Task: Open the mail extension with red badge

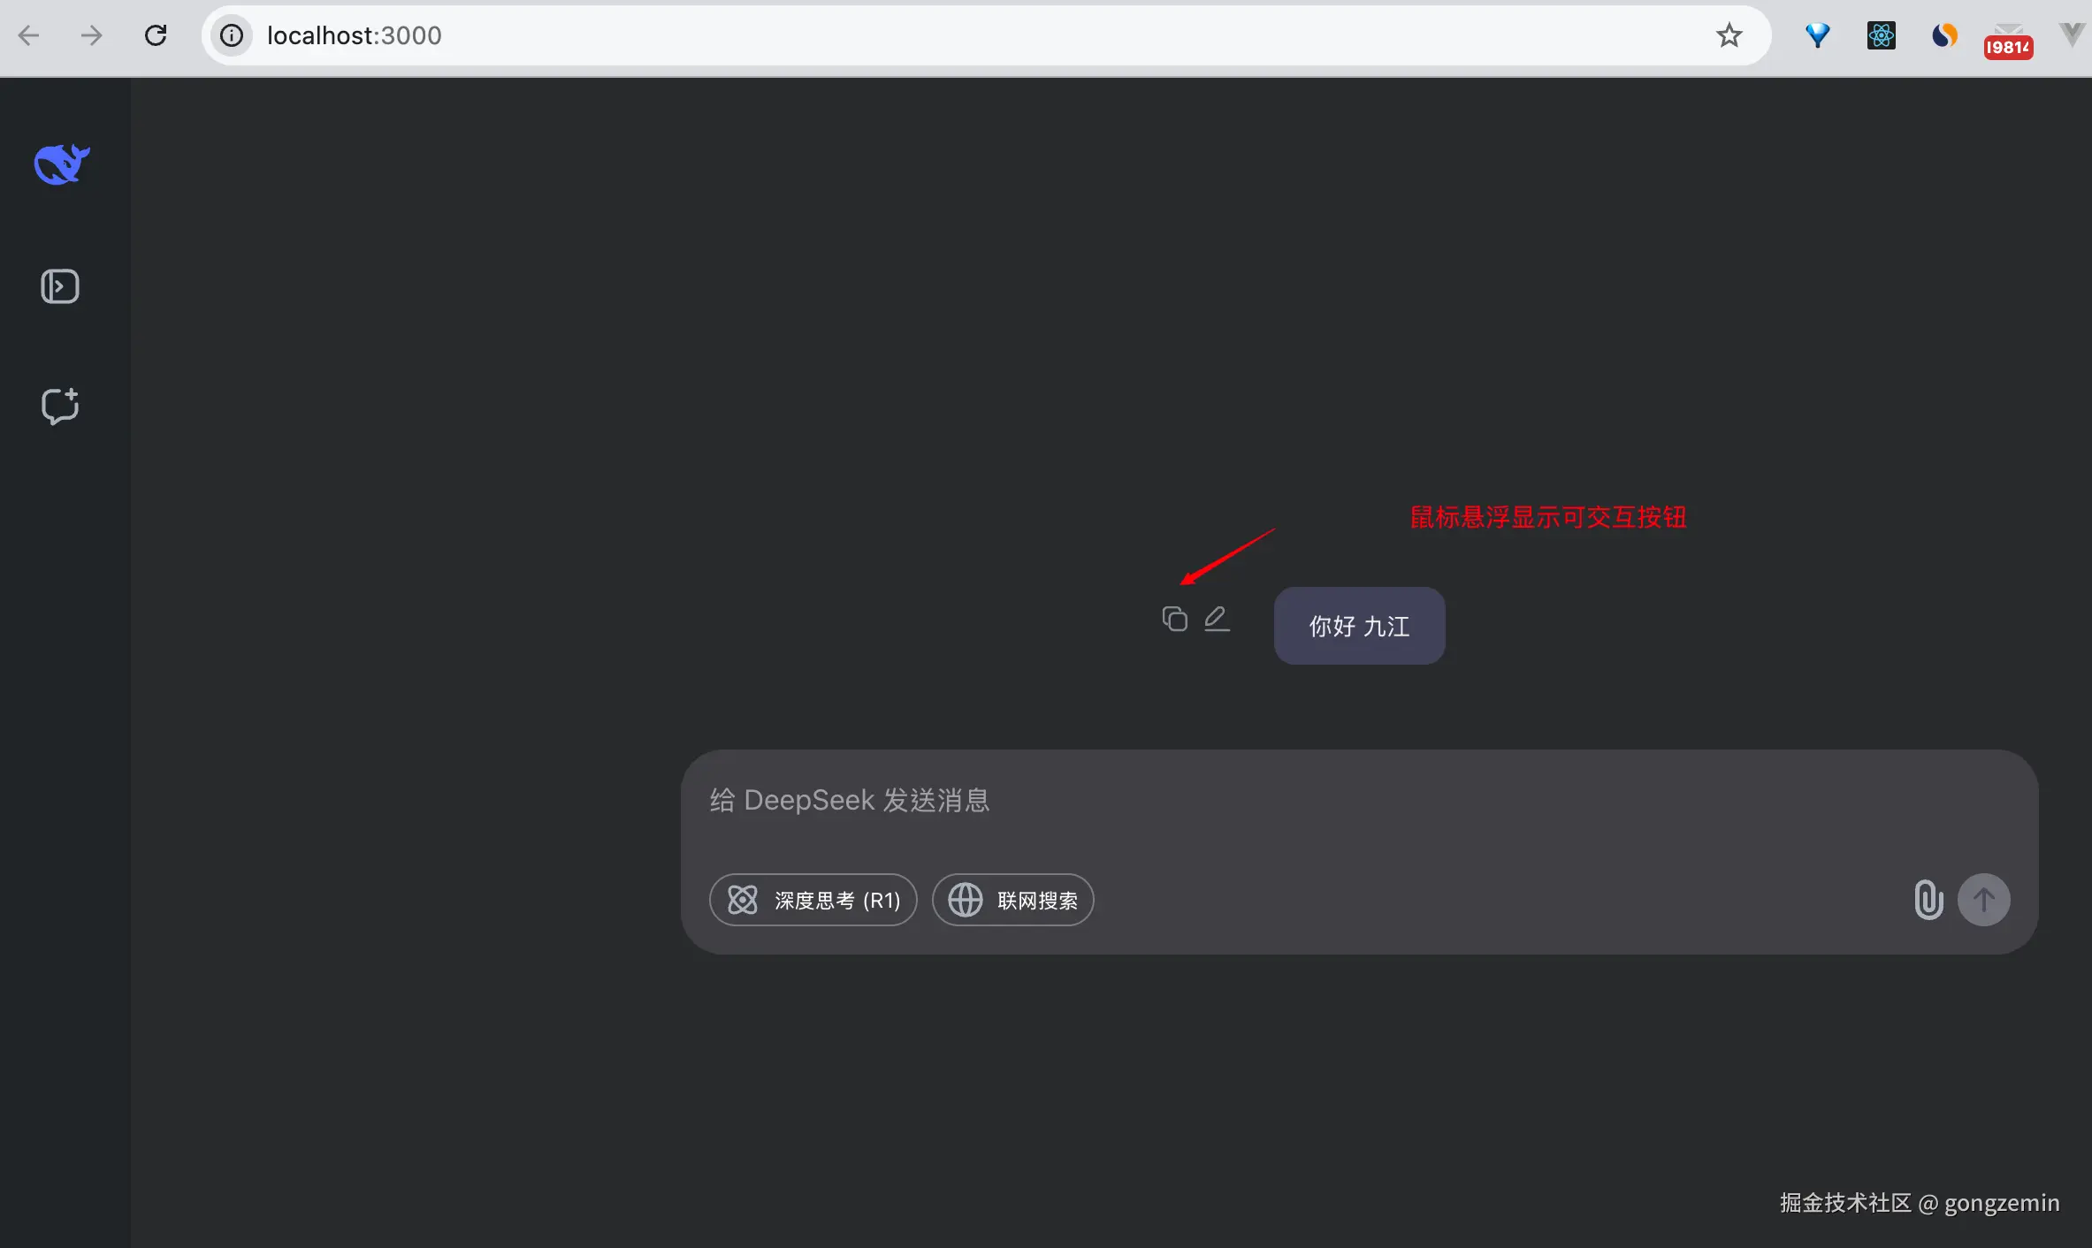Action: (2007, 41)
